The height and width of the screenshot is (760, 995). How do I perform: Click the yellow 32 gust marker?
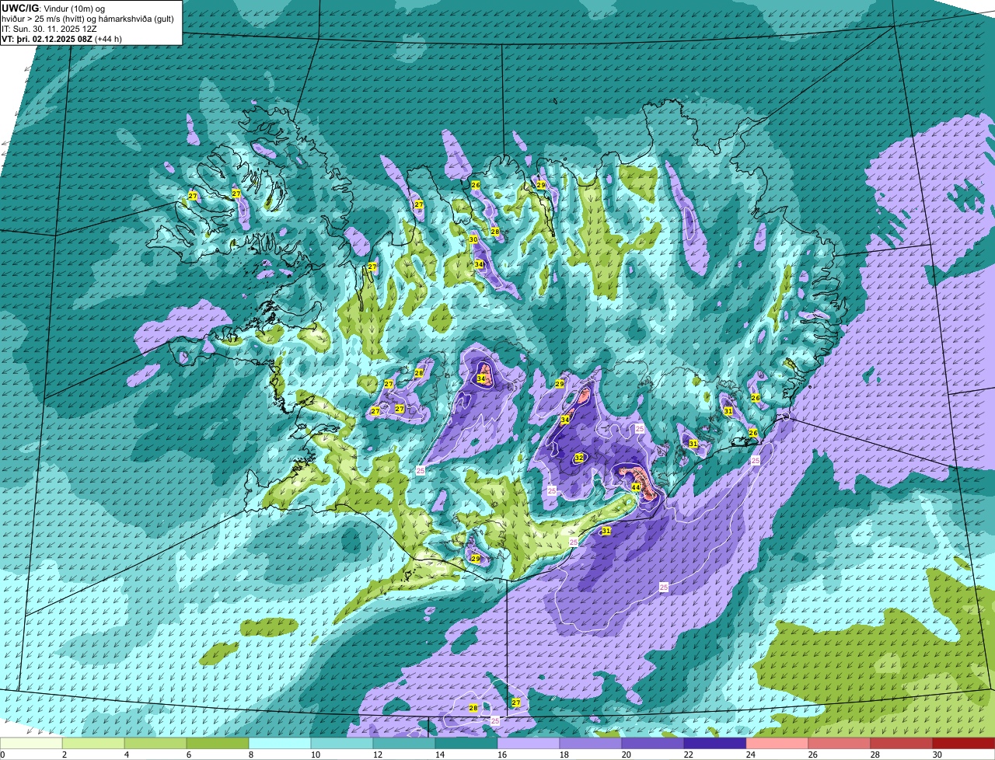click(579, 458)
